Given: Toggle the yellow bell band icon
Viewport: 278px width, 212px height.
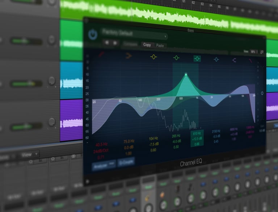Looking at the screenshot, I should pyautogui.click(x=153, y=57).
